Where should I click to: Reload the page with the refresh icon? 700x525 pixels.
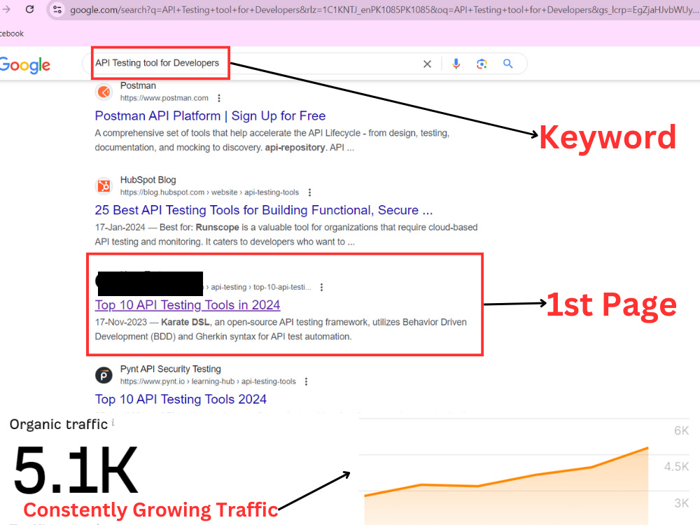29,9
